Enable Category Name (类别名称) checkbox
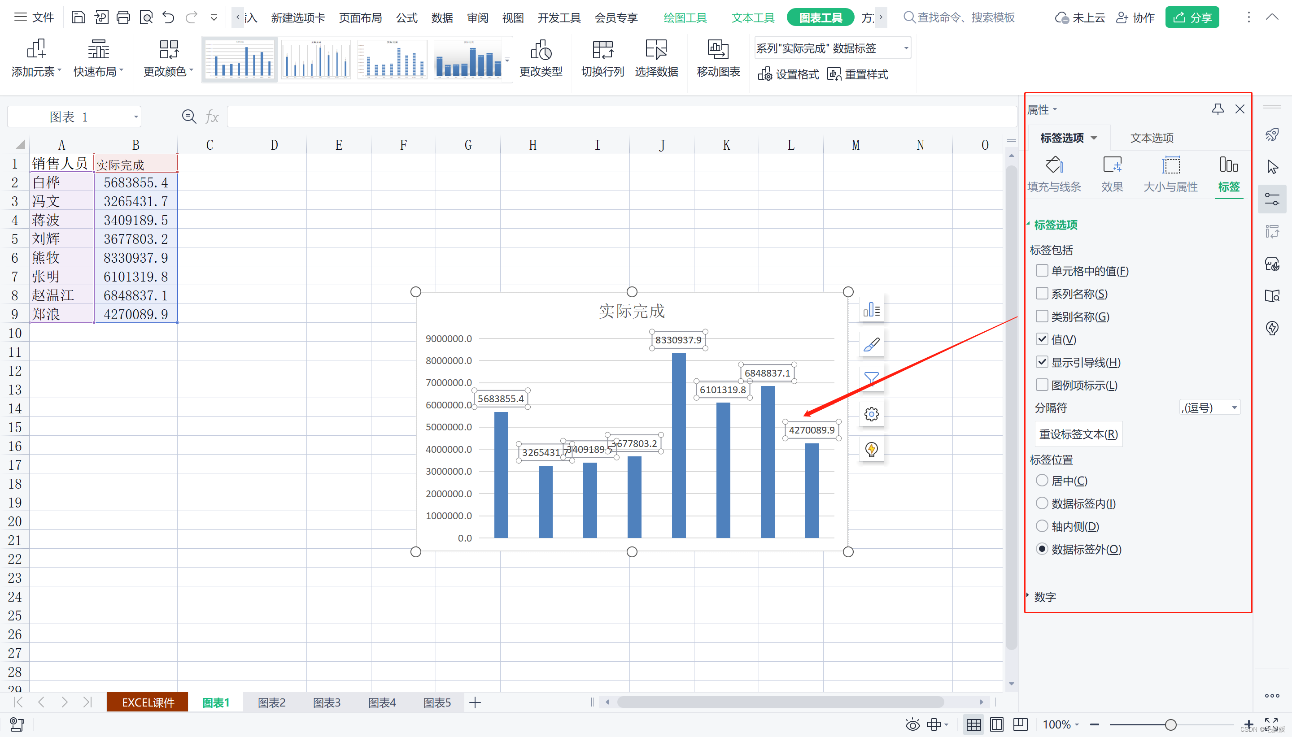 [1042, 316]
